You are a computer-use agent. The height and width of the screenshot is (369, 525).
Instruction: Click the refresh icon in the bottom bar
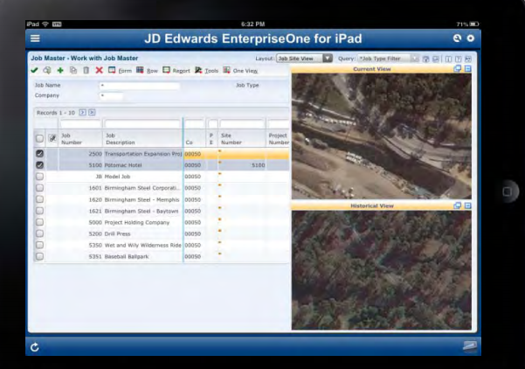(x=35, y=347)
